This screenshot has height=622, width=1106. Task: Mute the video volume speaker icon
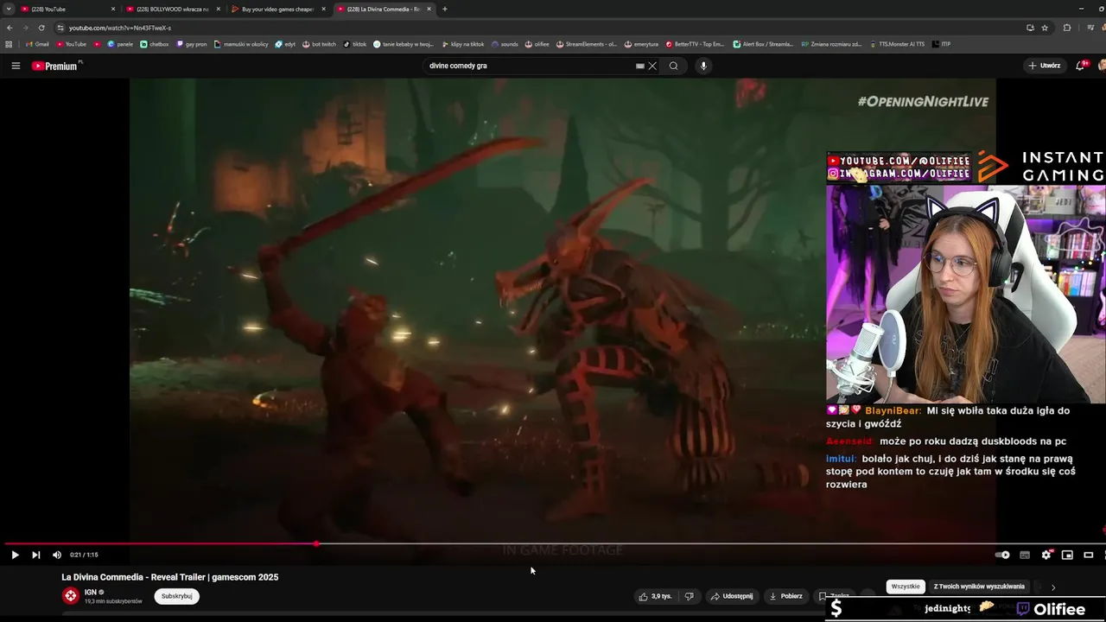coord(57,555)
